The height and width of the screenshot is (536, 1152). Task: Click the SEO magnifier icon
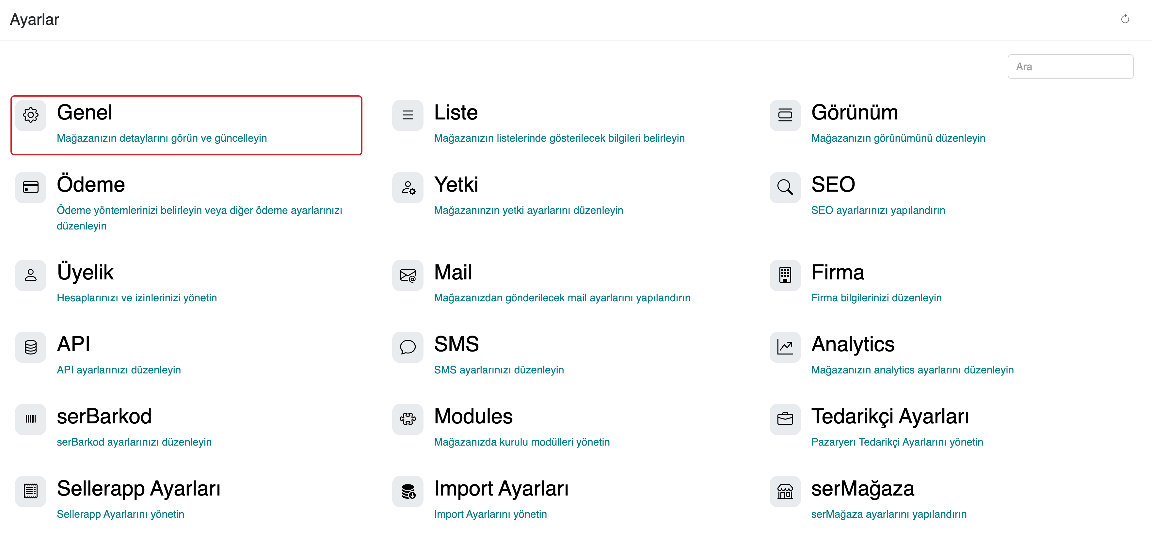(x=785, y=187)
